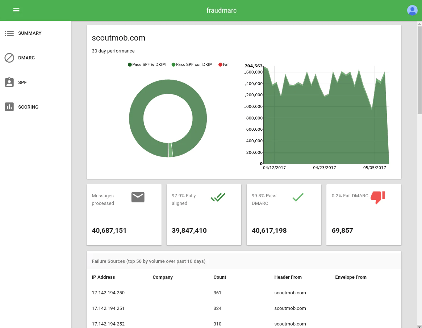Click the Fail DMARC thumbs-down icon

378,197
